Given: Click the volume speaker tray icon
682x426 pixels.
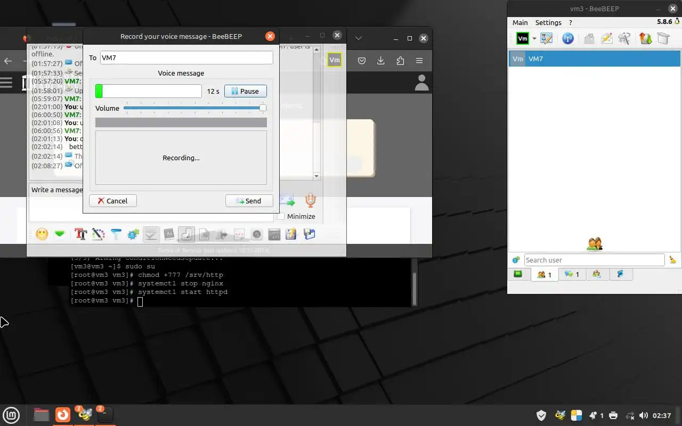Looking at the screenshot, I should click(x=644, y=415).
